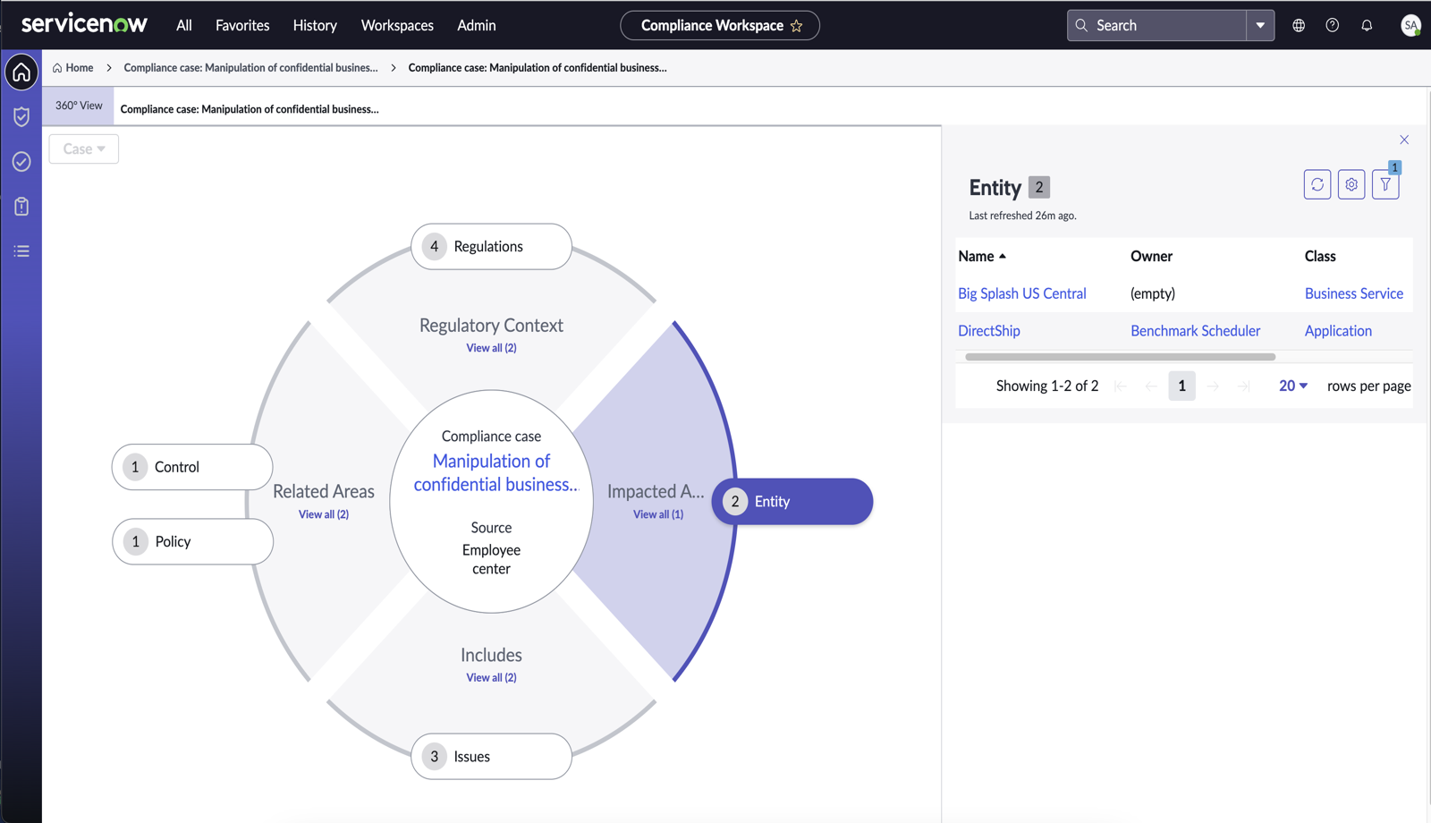The width and height of the screenshot is (1431, 823).
Task: Click the ServiceNow logo
Action: coord(84,24)
